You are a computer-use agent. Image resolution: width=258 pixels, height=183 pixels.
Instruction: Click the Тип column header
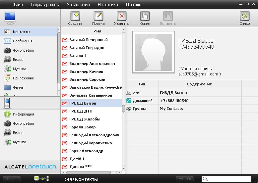coord(142,84)
